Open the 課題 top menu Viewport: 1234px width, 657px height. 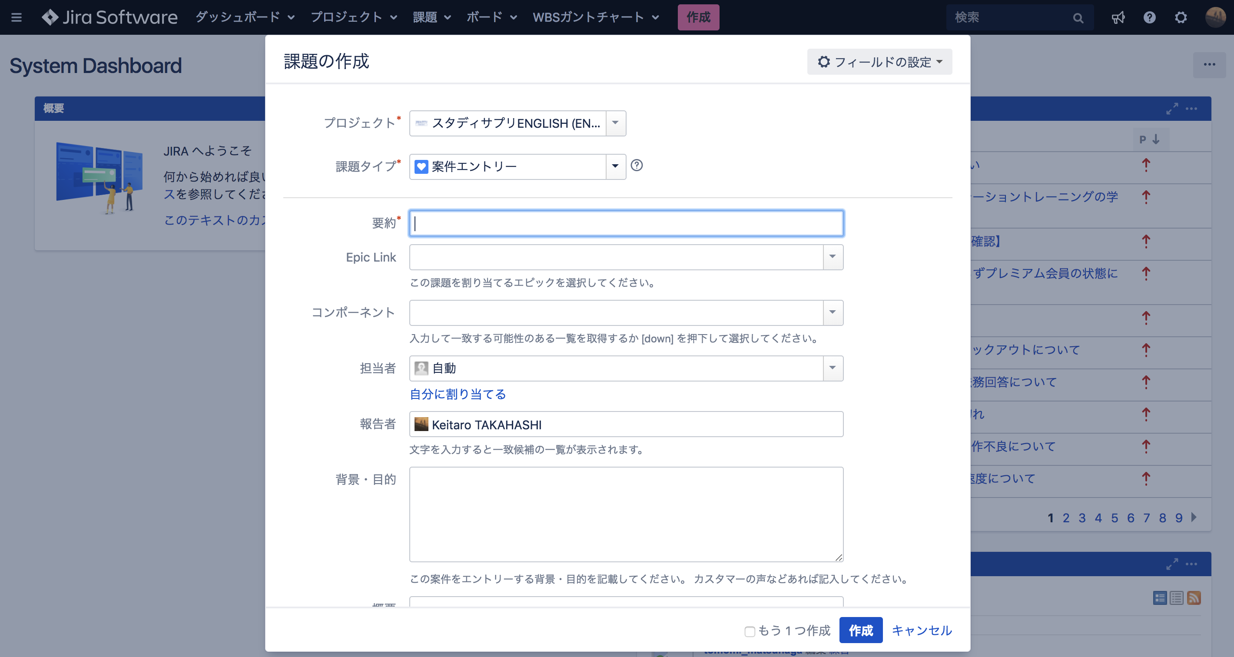(431, 17)
